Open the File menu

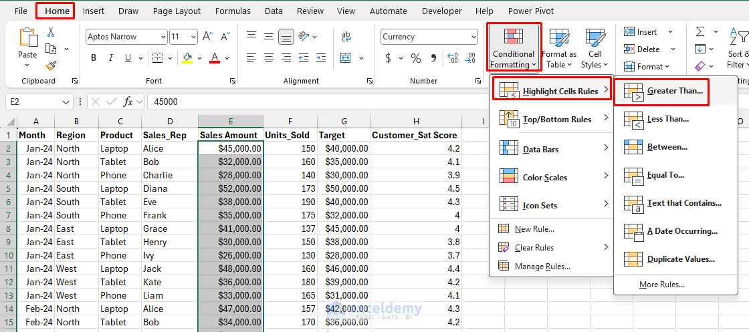[x=21, y=11]
